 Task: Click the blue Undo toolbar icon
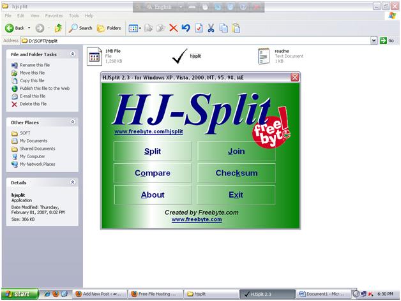(x=186, y=28)
